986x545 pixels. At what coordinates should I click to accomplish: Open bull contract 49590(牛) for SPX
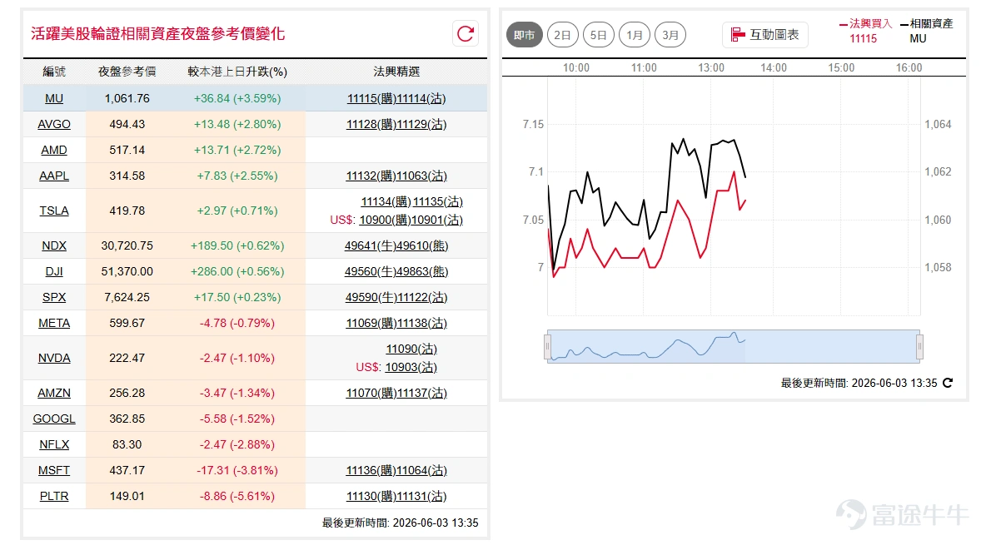pyautogui.click(x=371, y=297)
